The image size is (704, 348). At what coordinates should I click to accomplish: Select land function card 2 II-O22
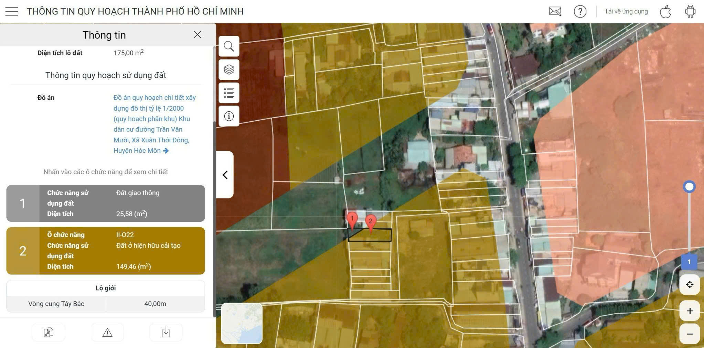[x=106, y=251]
